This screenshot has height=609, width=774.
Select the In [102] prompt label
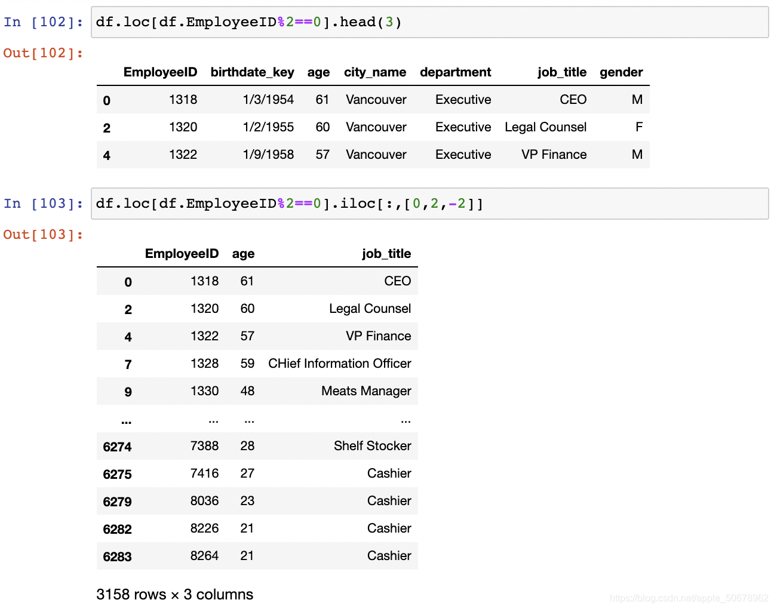point(43,22)
